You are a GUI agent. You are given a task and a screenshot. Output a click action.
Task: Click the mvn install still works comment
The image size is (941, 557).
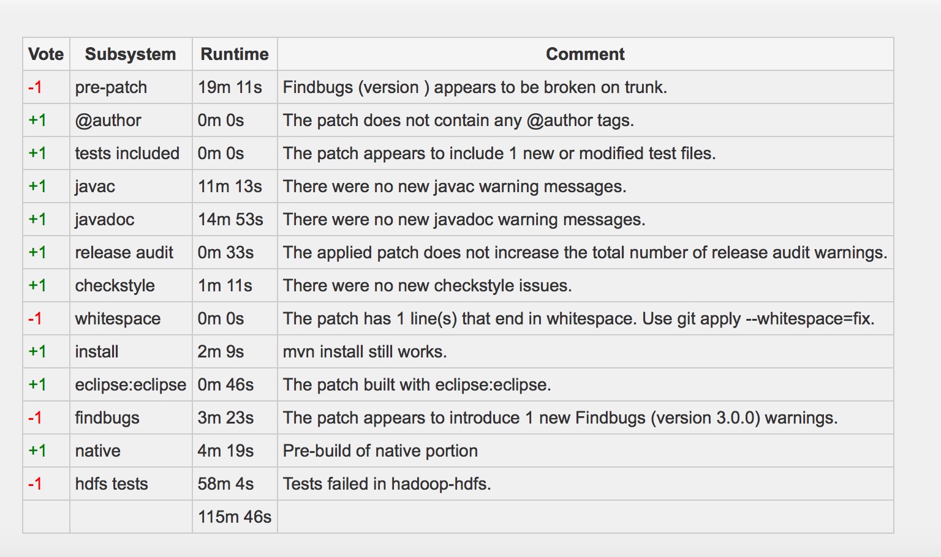[x=365, y=351]
